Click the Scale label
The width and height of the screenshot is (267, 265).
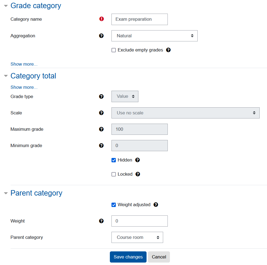(x=16, y=113)
